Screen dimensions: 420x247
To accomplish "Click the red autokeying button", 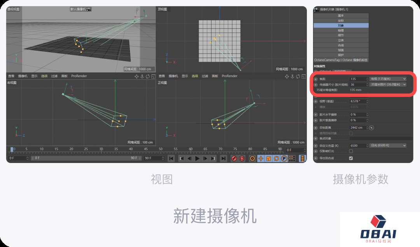I will (241, 158).
